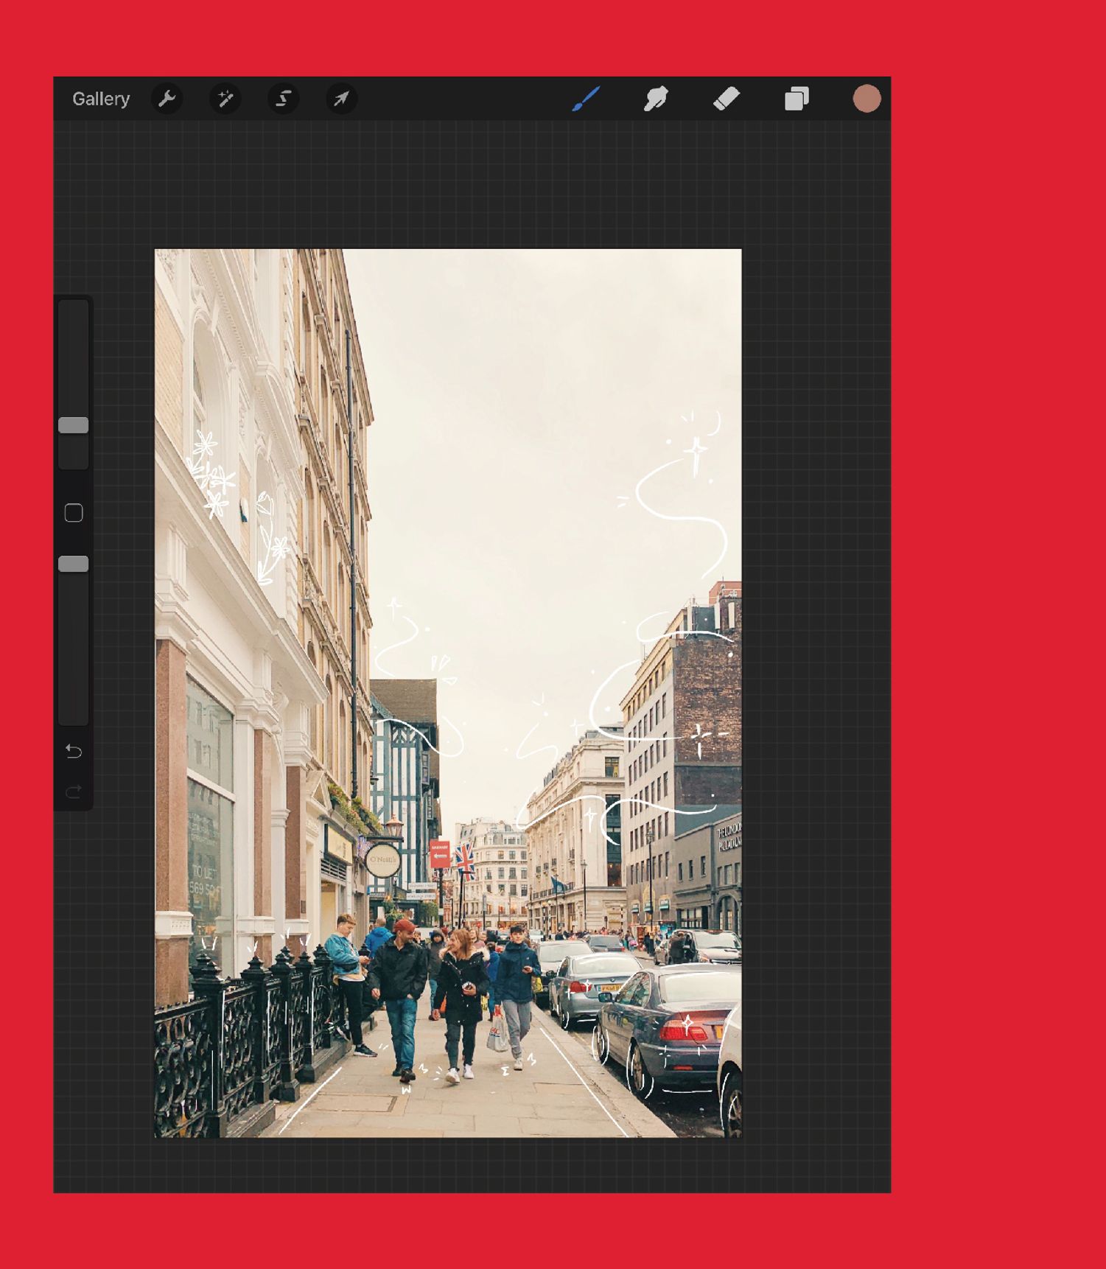Click the brush opacity slider handle
The width and height of the screenshot is (1106, 1269).
click(74, 564)
